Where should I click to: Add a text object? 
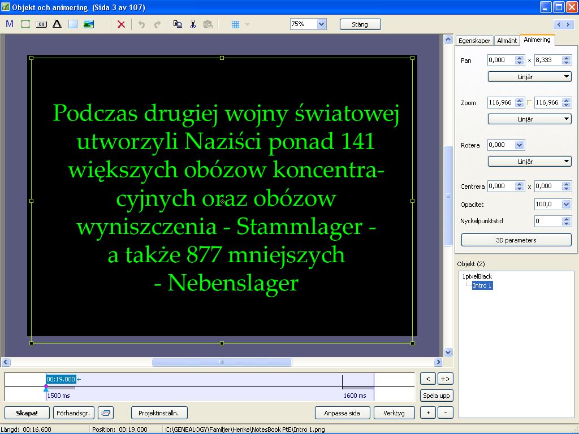57,24
